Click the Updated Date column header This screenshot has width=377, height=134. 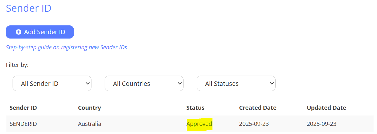click(x=326, y=108)
